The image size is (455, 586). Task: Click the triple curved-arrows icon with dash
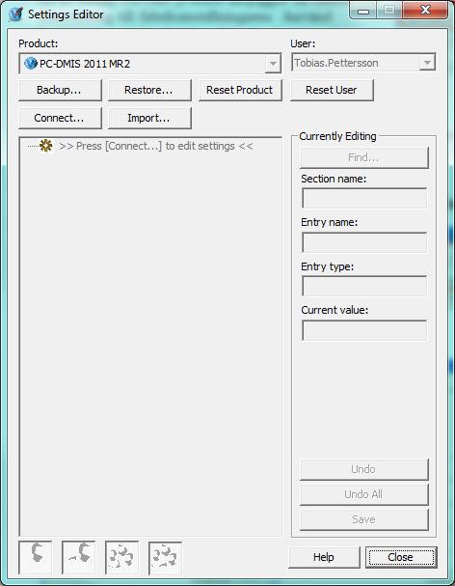pos(166,557)
